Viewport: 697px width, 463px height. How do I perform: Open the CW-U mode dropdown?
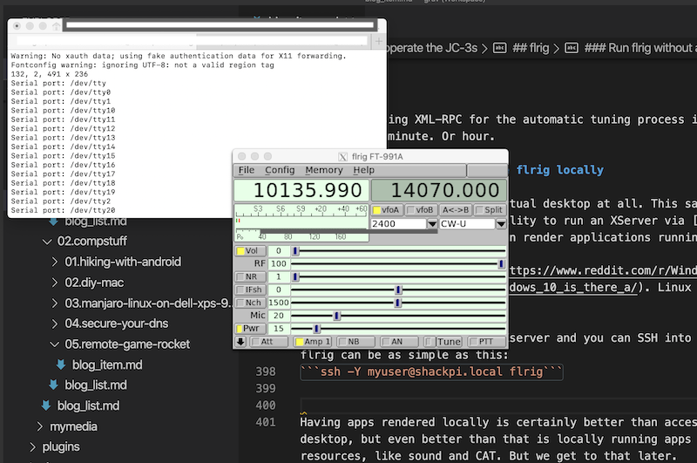point(501,224)
